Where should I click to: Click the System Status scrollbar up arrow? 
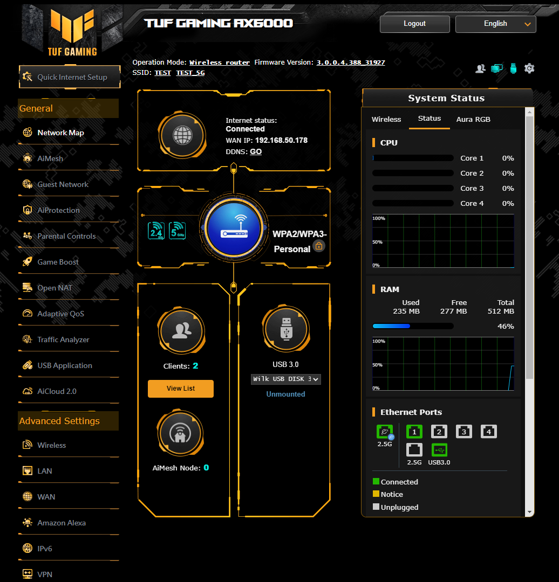[x=530, y=112]
